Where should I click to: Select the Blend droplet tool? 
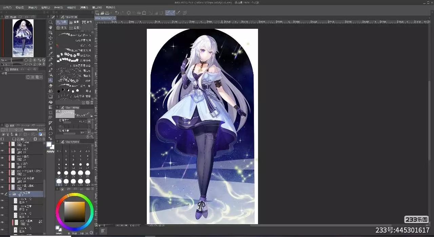coord(51,91)
